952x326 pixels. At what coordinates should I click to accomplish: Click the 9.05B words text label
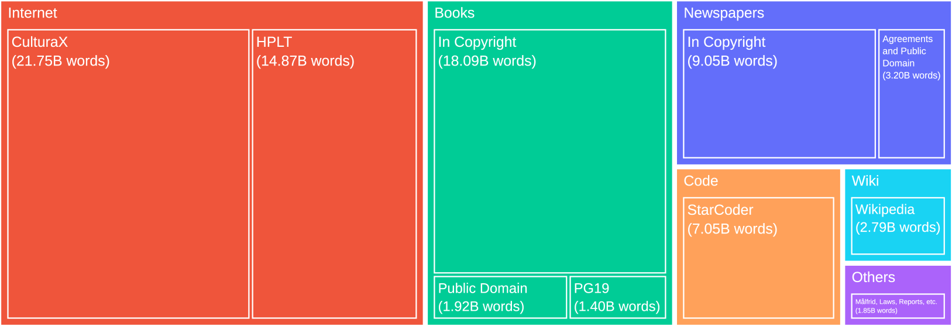tap(732, 61)
